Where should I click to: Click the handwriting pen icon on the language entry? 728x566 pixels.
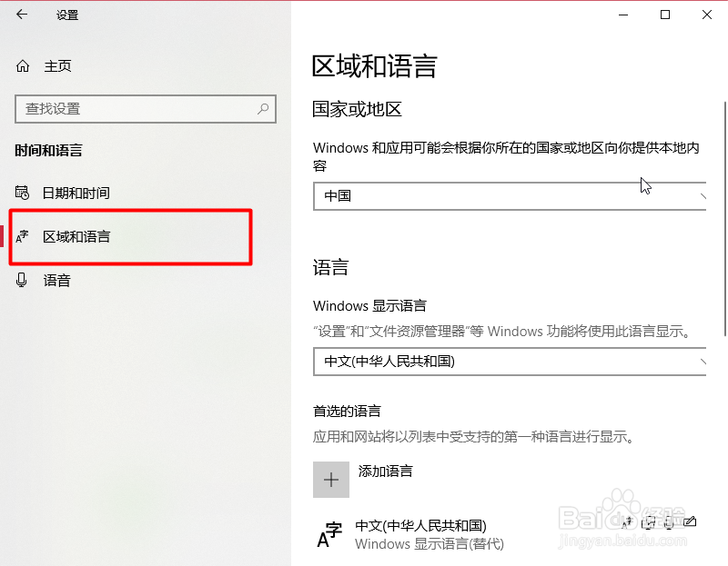(x=690, y=521)
